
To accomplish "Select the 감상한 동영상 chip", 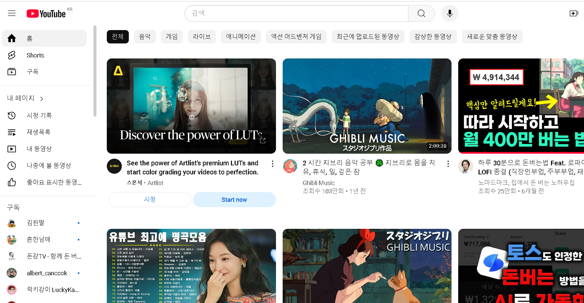I will tap(433, 36).
